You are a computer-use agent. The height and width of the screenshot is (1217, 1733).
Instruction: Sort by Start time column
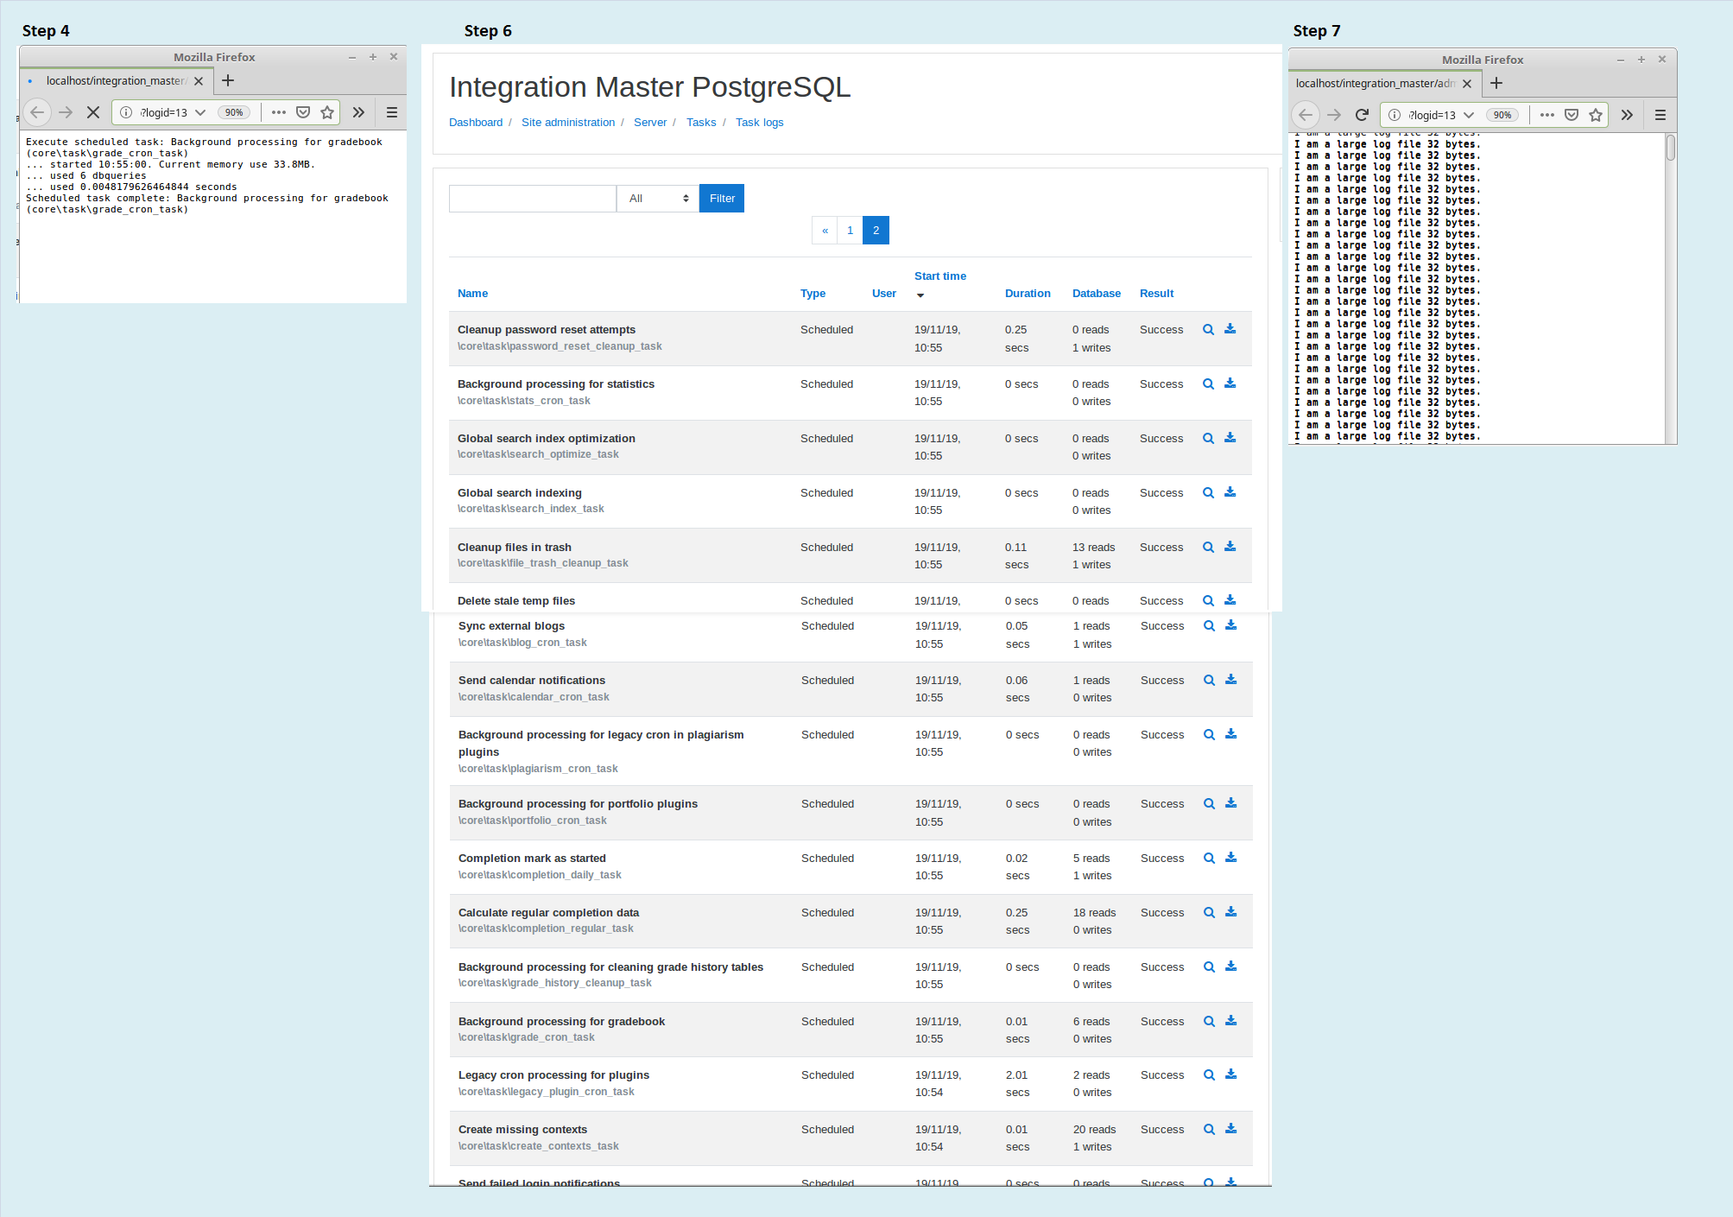(x=940, y=276)
